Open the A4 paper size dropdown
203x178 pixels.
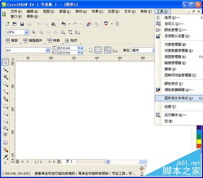pos(48,50)
